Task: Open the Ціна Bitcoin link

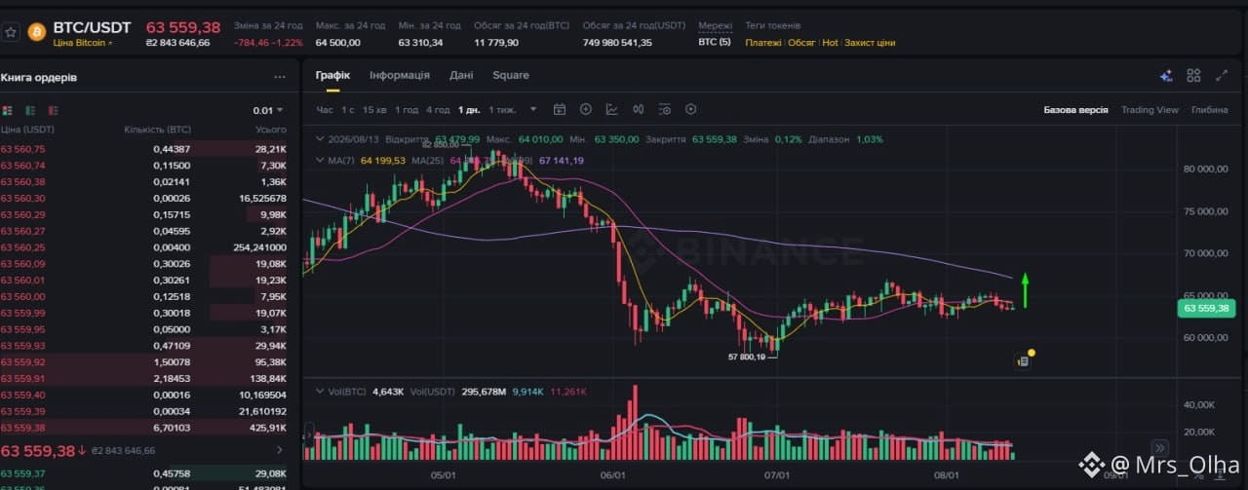Action: tap(82, 43)
